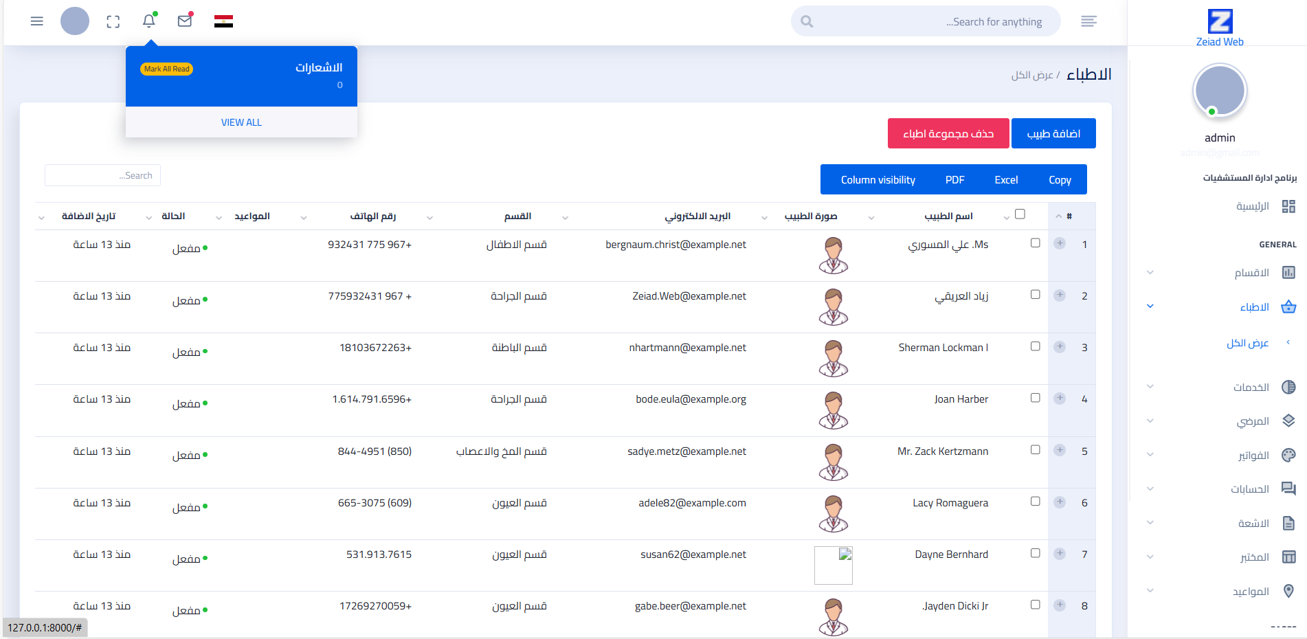Export table with Excel button

(1006, 180)
